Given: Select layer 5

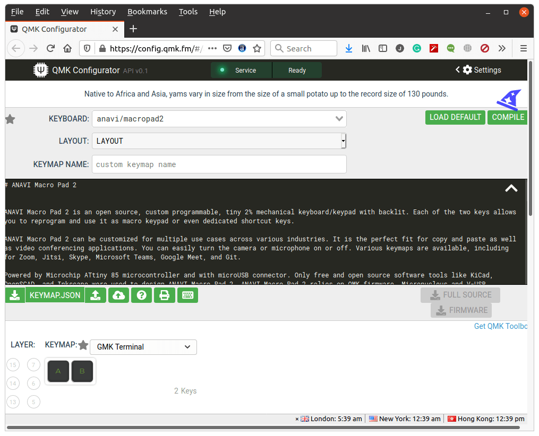Looking at the screenshot, I should 33,402.
